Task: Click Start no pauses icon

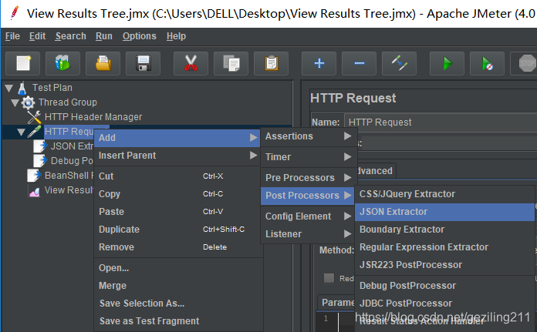Action: 487,63
